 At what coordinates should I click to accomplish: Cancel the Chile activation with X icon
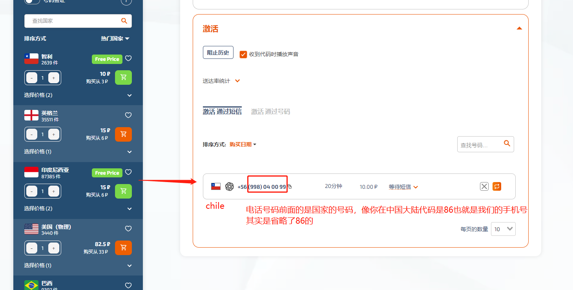point(484,186)
